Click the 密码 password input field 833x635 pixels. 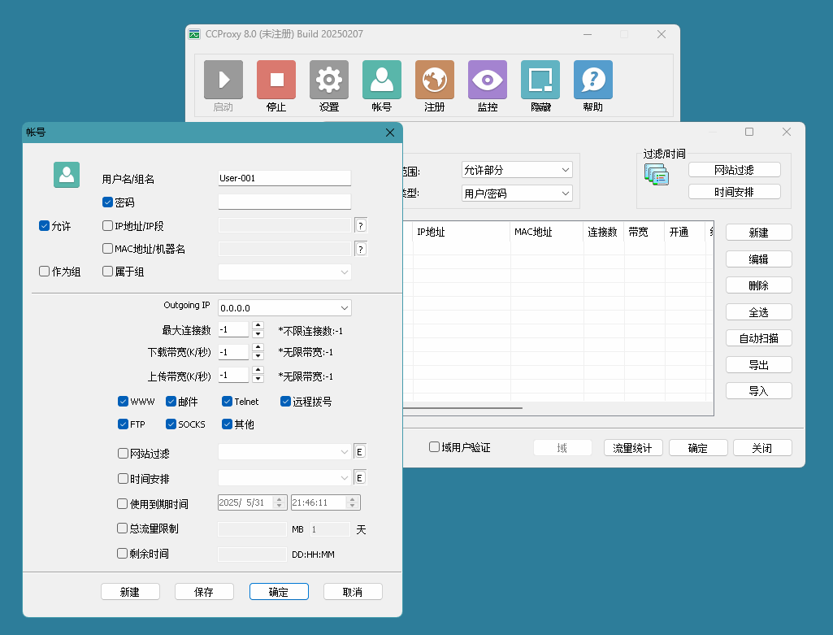(284, 202)
